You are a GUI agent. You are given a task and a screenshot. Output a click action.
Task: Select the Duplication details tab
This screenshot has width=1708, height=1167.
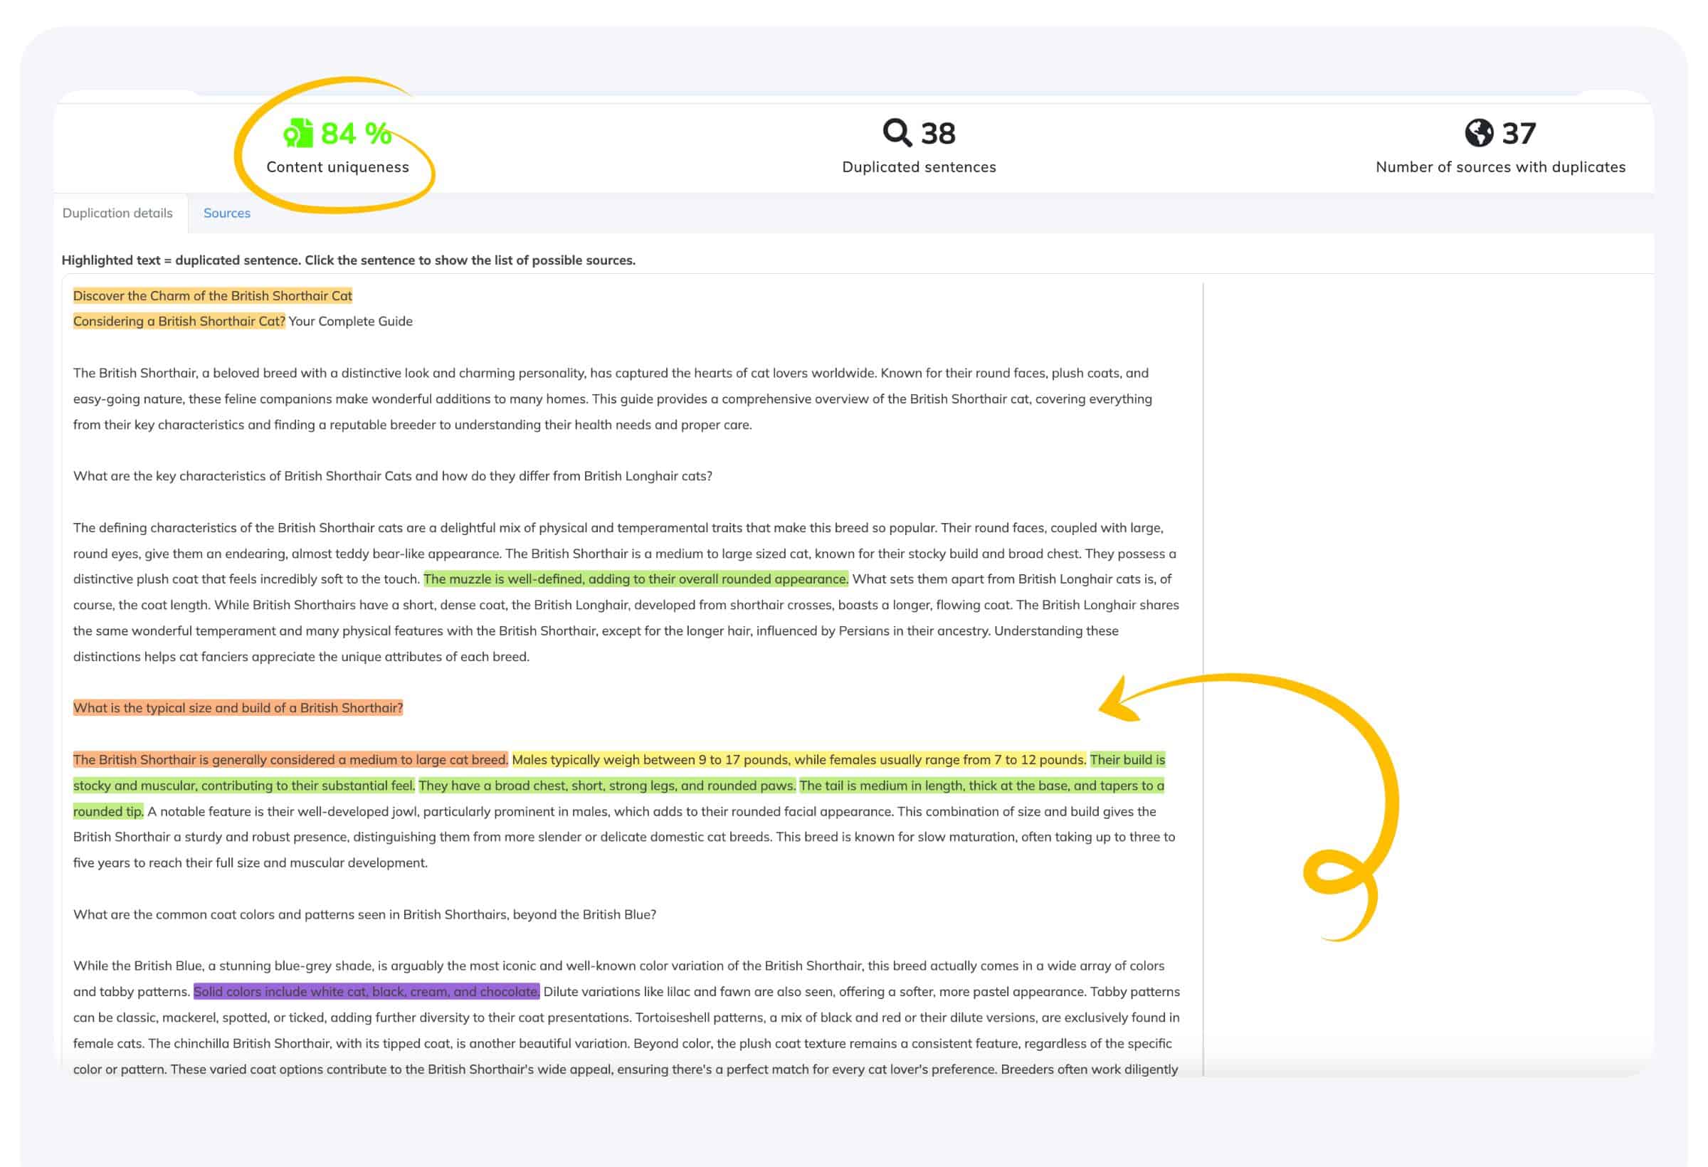[117, 213]
